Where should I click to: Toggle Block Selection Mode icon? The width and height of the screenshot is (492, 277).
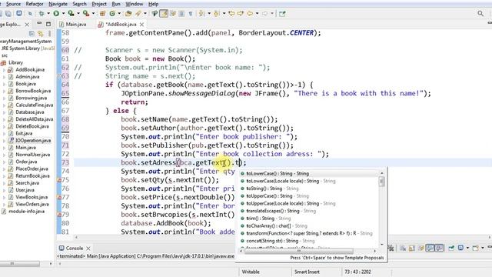click(181, 14)
